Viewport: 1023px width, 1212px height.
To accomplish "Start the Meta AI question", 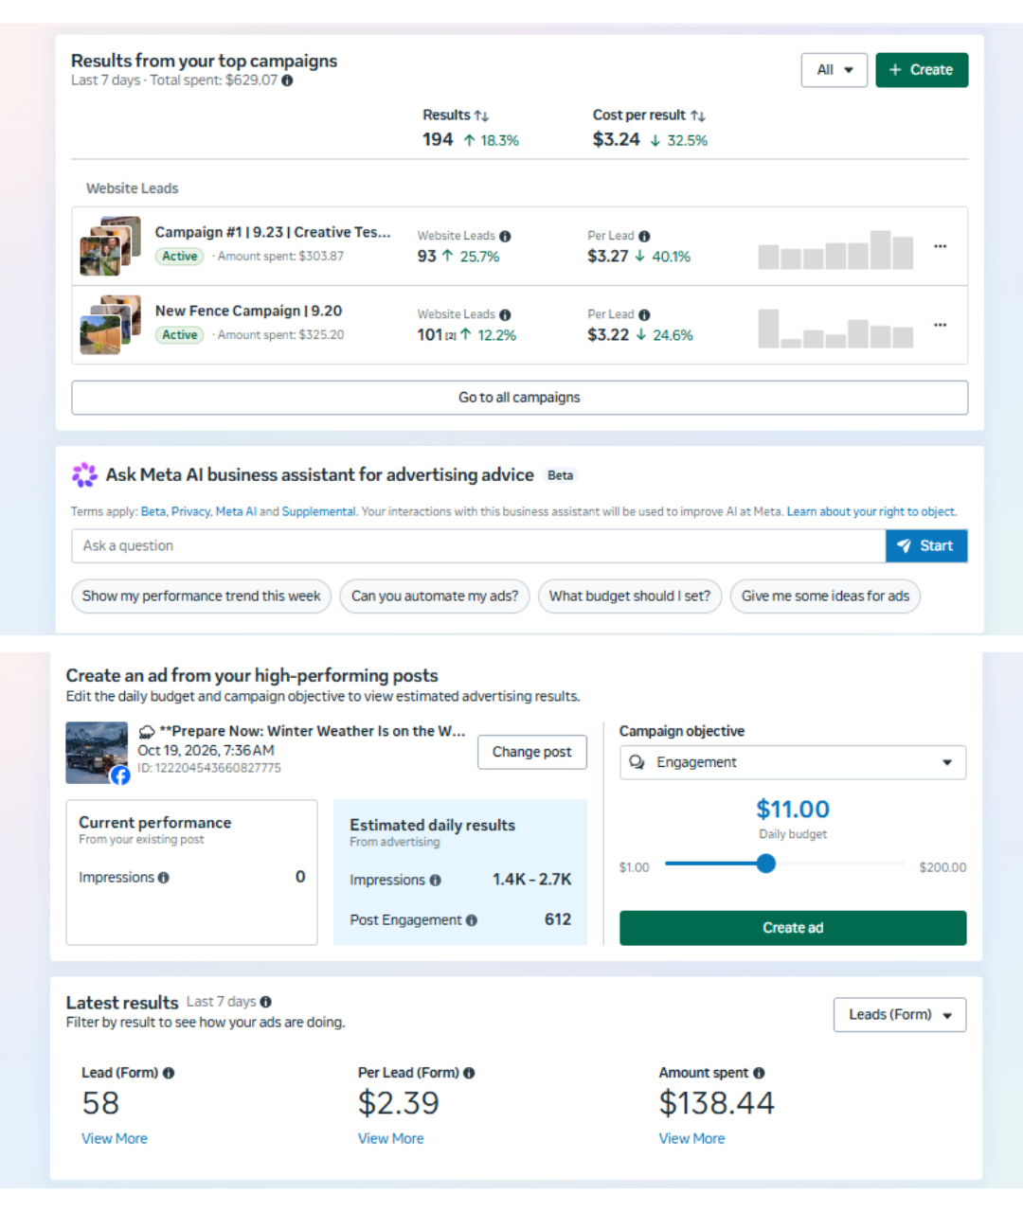I will [926, 546].
